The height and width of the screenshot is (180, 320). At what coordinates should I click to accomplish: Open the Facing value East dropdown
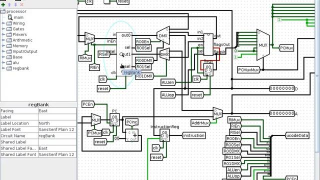(57, 111)
